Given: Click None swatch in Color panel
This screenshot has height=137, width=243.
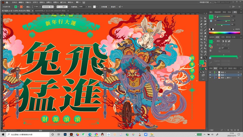Looking at the screenshot, I should coord(210,29).
